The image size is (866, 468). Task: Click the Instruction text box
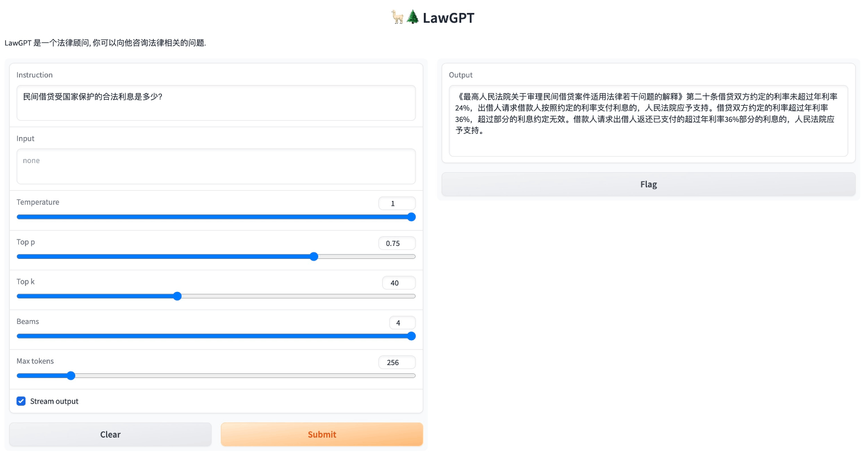click(216, 103)
